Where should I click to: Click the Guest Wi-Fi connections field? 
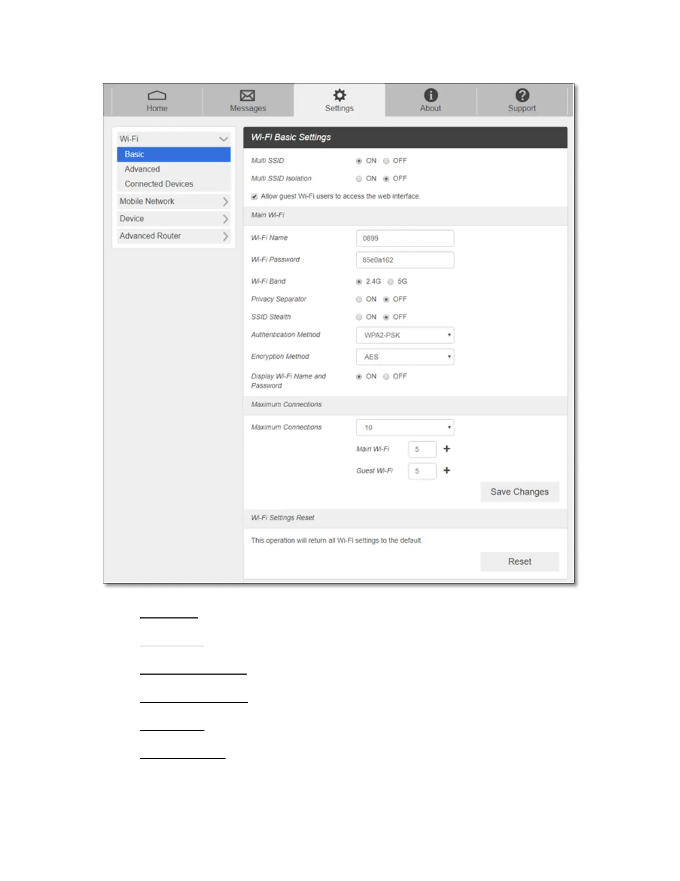422,471
